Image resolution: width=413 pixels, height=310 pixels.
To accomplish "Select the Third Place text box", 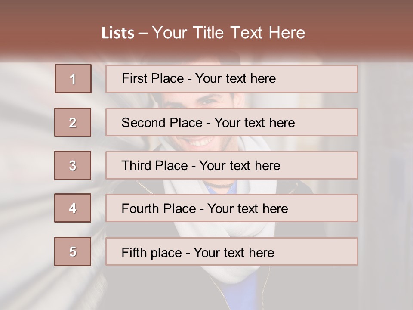I will click(x=231, y=165).
